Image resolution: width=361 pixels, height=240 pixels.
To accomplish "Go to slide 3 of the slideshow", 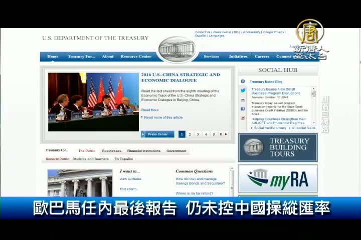I will (x=198, y=134).
